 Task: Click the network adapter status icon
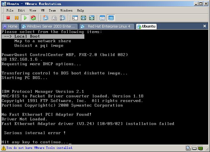(x=200, y=148)
